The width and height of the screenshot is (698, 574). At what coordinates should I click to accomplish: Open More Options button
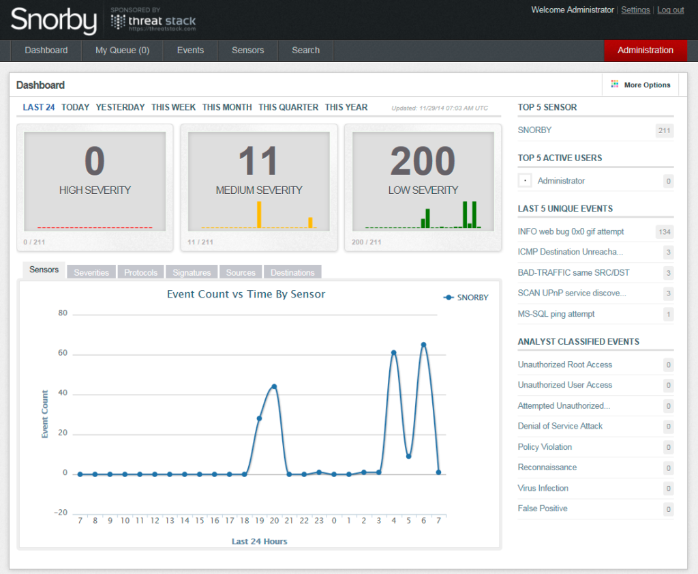(x=641, y=85)
